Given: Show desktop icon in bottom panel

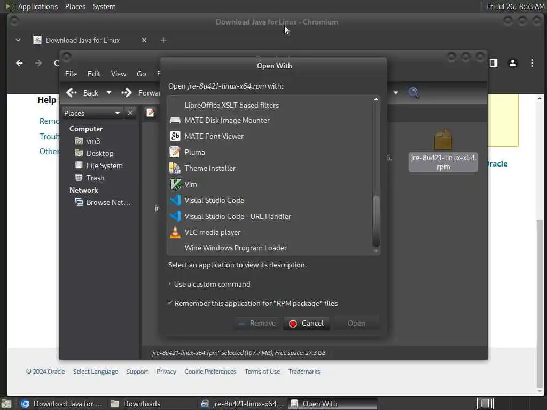Looking at the screenshot, I should click(6, 404).
